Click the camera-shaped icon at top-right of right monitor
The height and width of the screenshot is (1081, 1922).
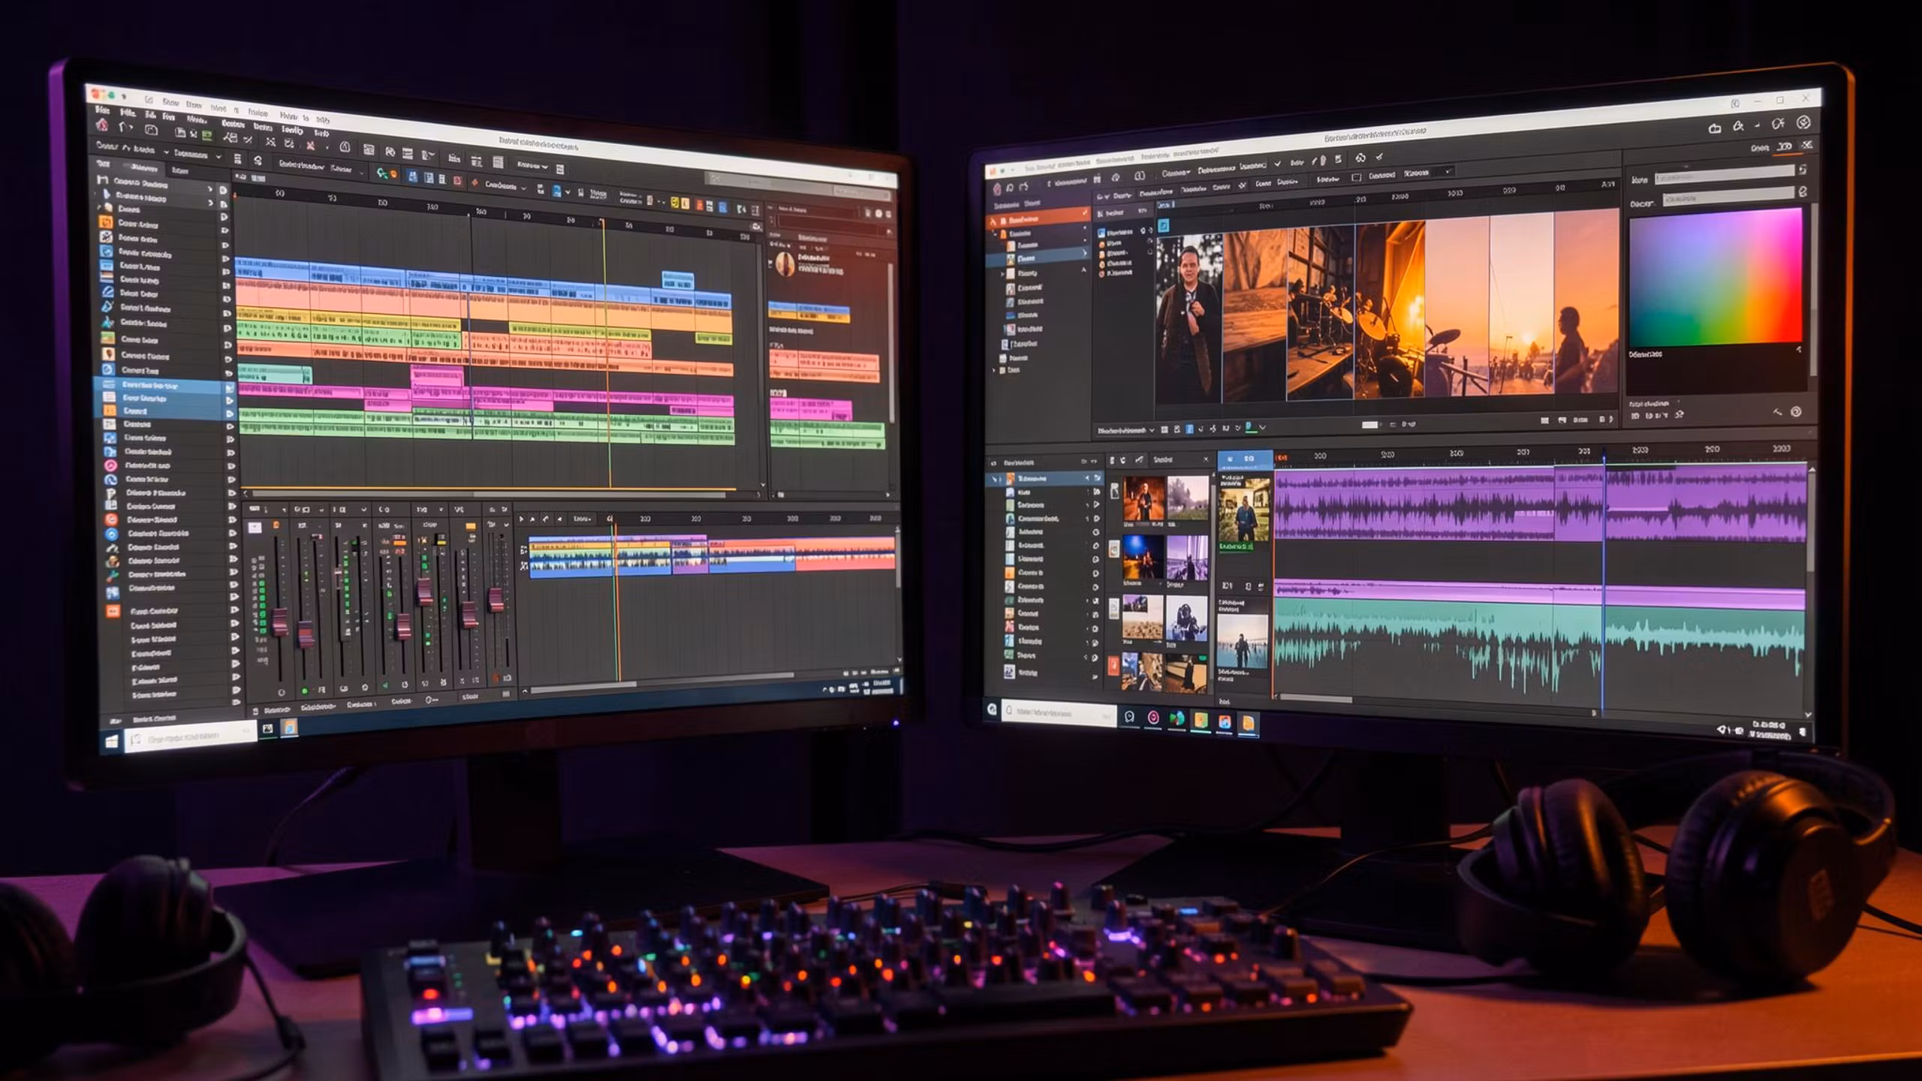coord(1715,128)
